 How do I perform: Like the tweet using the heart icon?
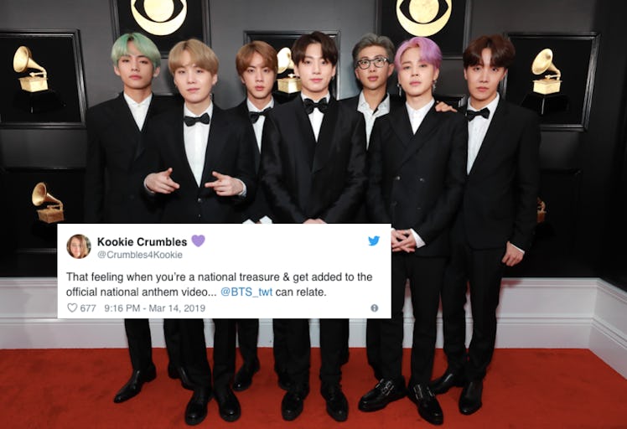[72, 308]
